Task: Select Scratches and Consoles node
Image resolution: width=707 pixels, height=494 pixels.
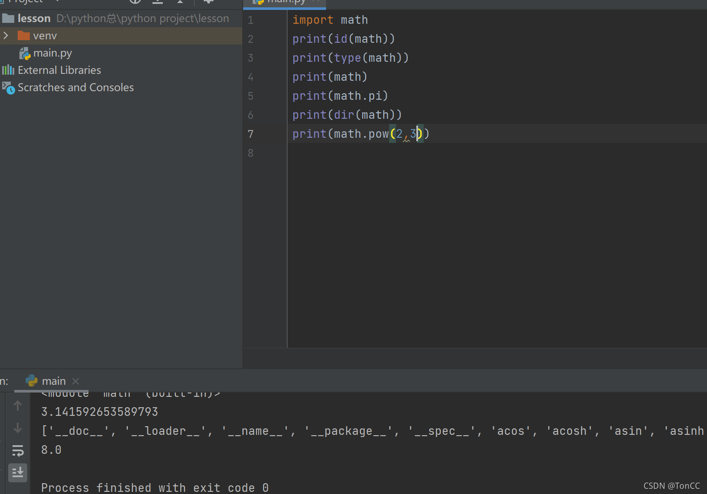Action: pyautogui.click(x=76, y=87)
